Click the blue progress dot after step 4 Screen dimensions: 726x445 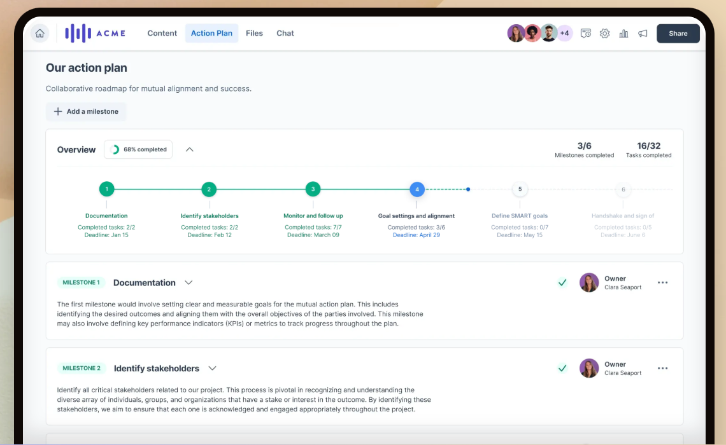(x=468, y=189)
